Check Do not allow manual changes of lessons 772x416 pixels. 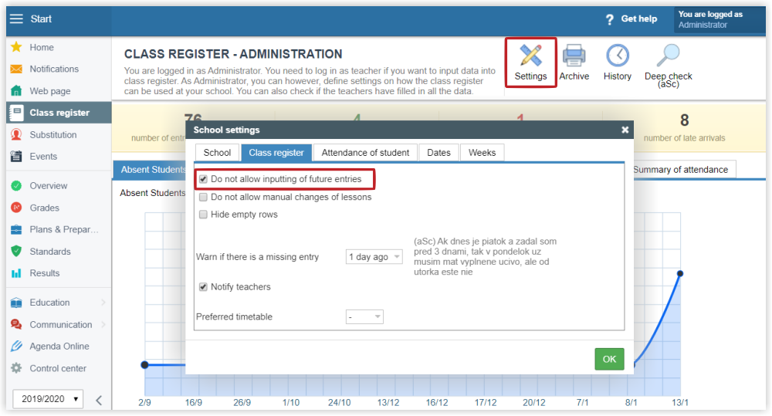203,197
